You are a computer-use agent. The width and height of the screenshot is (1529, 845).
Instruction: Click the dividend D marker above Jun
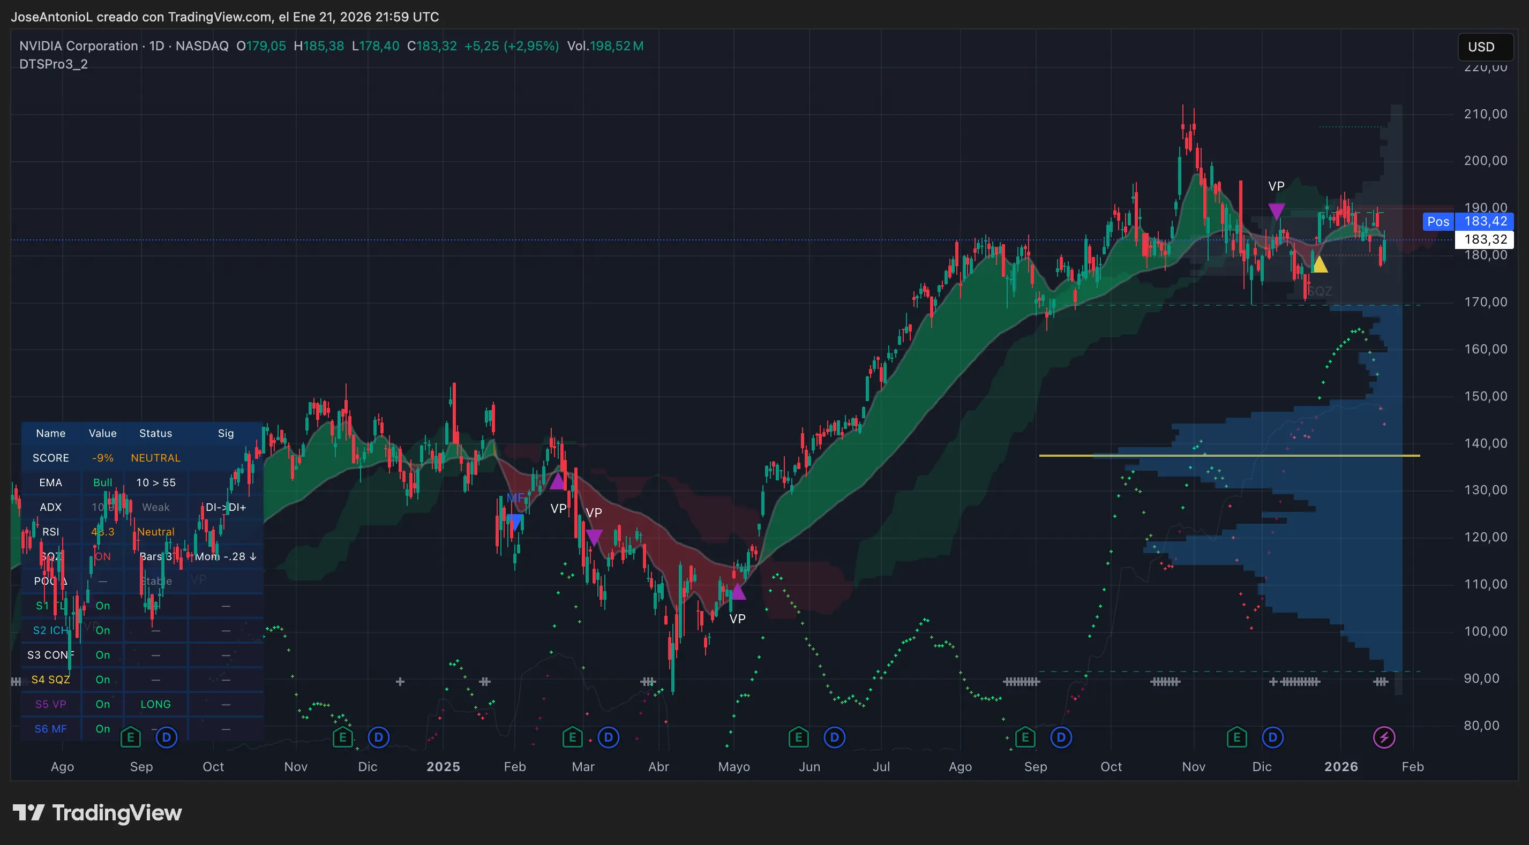coord(835,737)
